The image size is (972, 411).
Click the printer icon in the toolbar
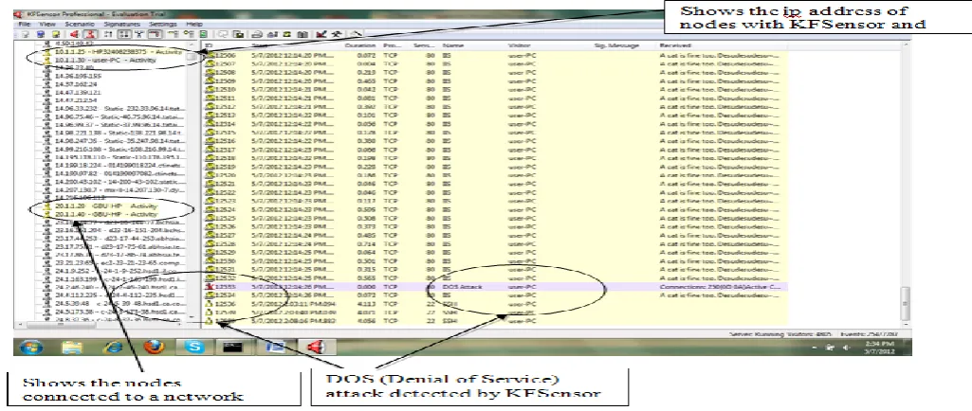pyautogui.click(x=256, y=34)
